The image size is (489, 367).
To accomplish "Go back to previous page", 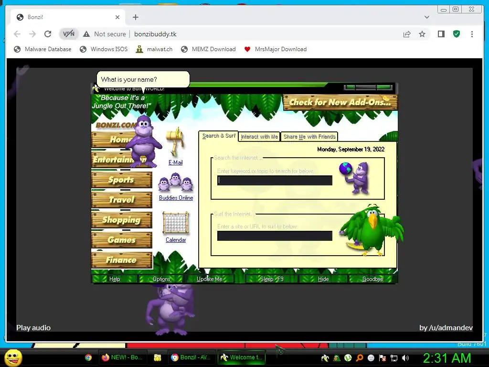I will tap(17, 34).
